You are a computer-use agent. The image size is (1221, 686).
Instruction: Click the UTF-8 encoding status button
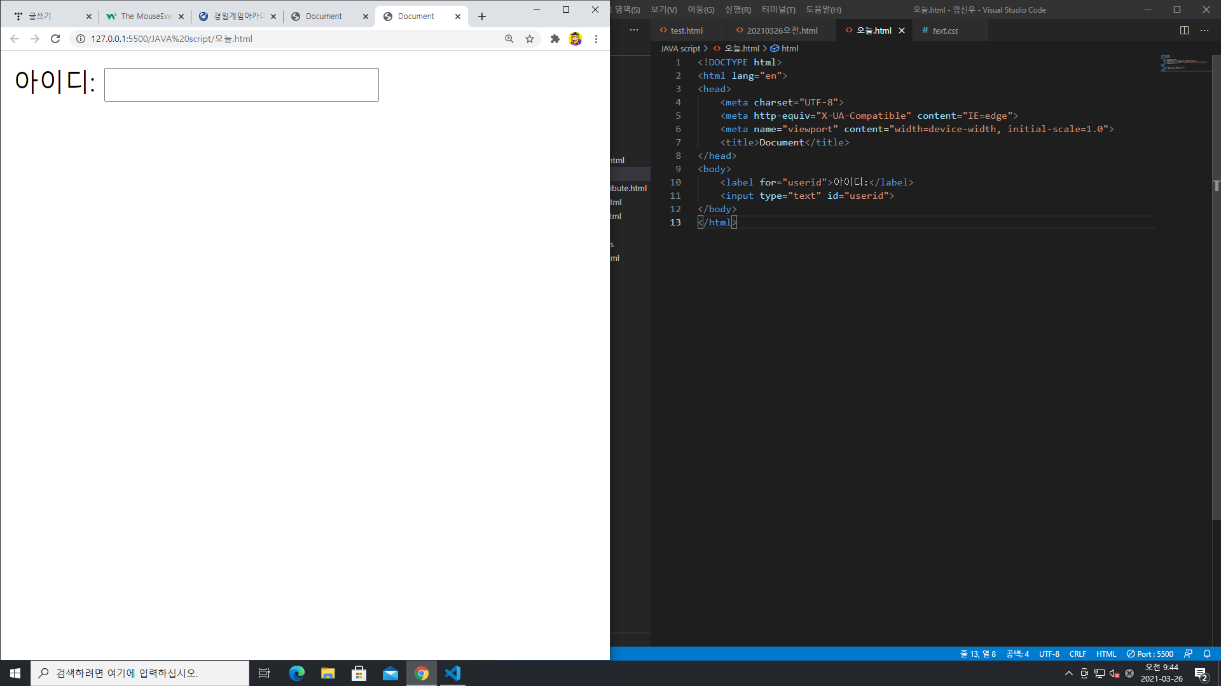1049,654
